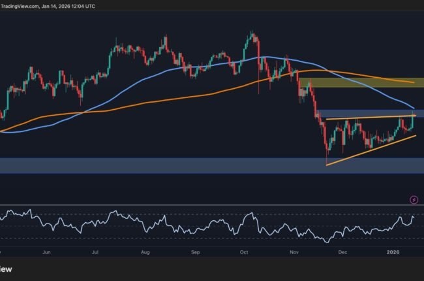Click the Sep marker on time axis
This screenshot has height=281, width=424.
coord(194,251)
